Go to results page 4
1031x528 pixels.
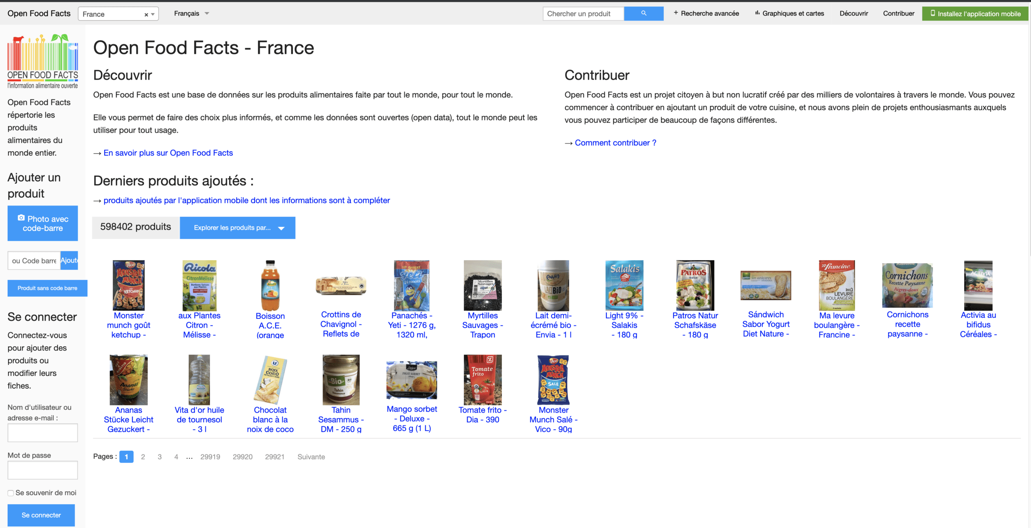176,457
